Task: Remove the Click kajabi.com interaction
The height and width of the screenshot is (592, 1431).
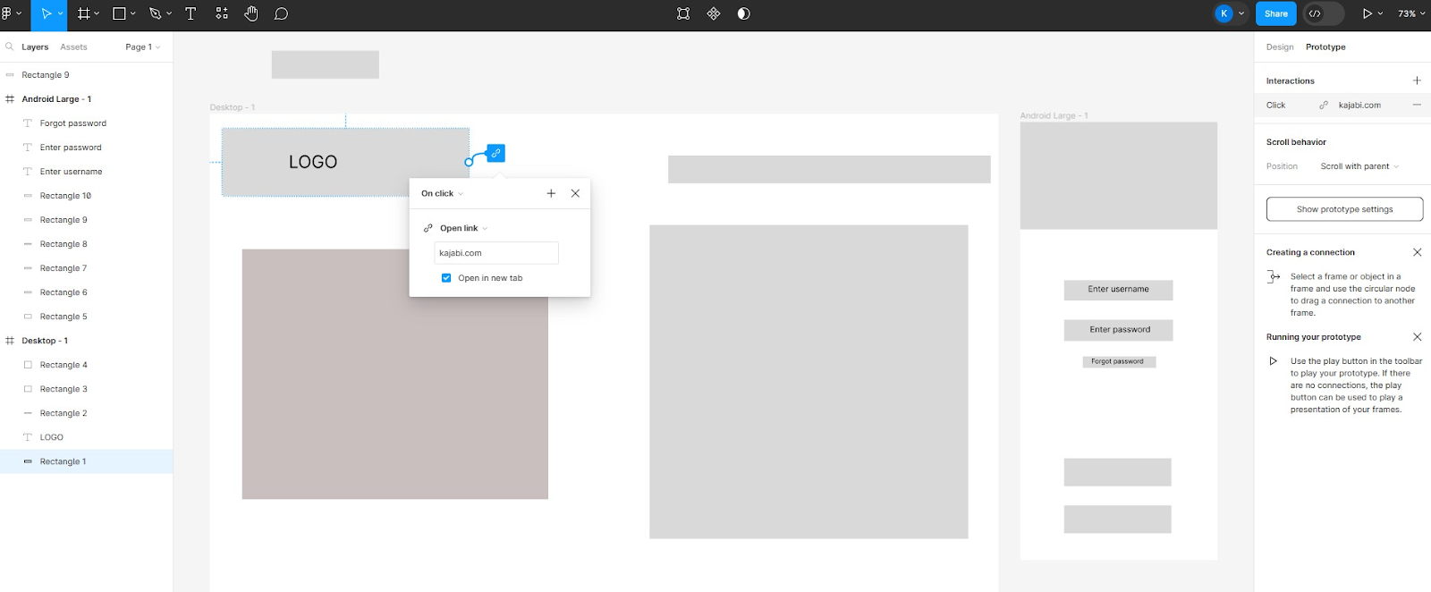Action: (1417, 105)
